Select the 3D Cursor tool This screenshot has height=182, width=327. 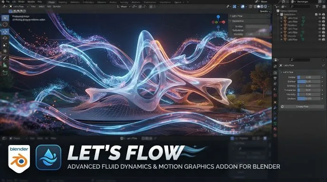point(5,25)
